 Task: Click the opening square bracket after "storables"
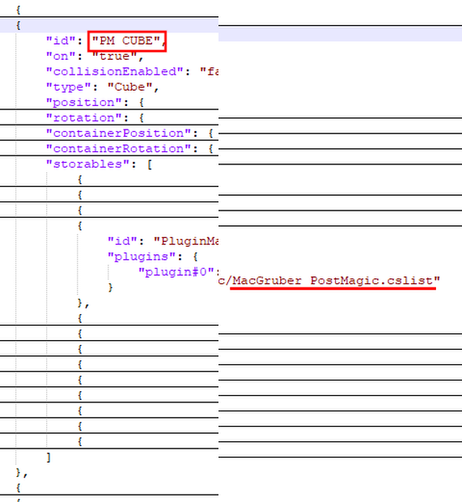(150, 164)
